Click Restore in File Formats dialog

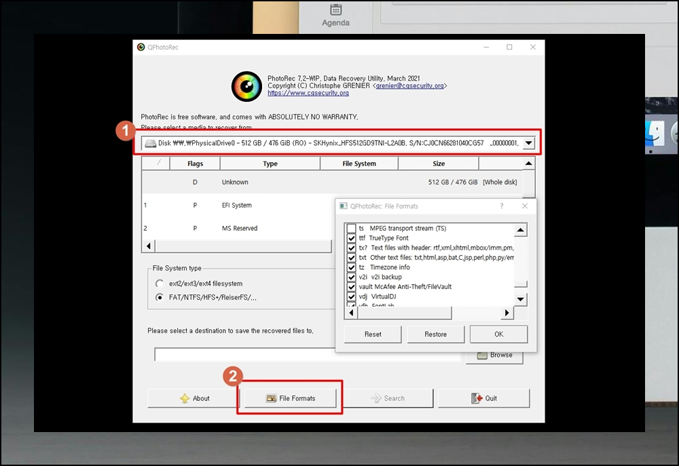[x=436, y=334]
